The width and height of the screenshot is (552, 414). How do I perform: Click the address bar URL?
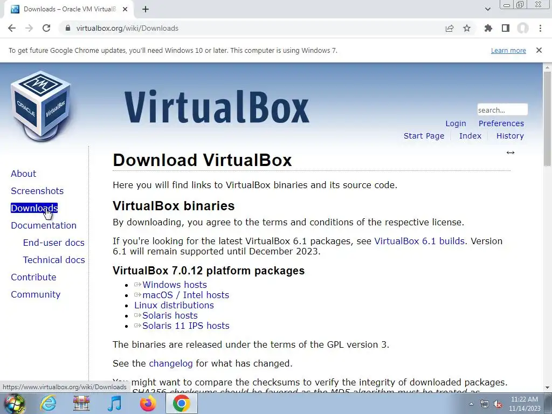[x=127, y=28]
